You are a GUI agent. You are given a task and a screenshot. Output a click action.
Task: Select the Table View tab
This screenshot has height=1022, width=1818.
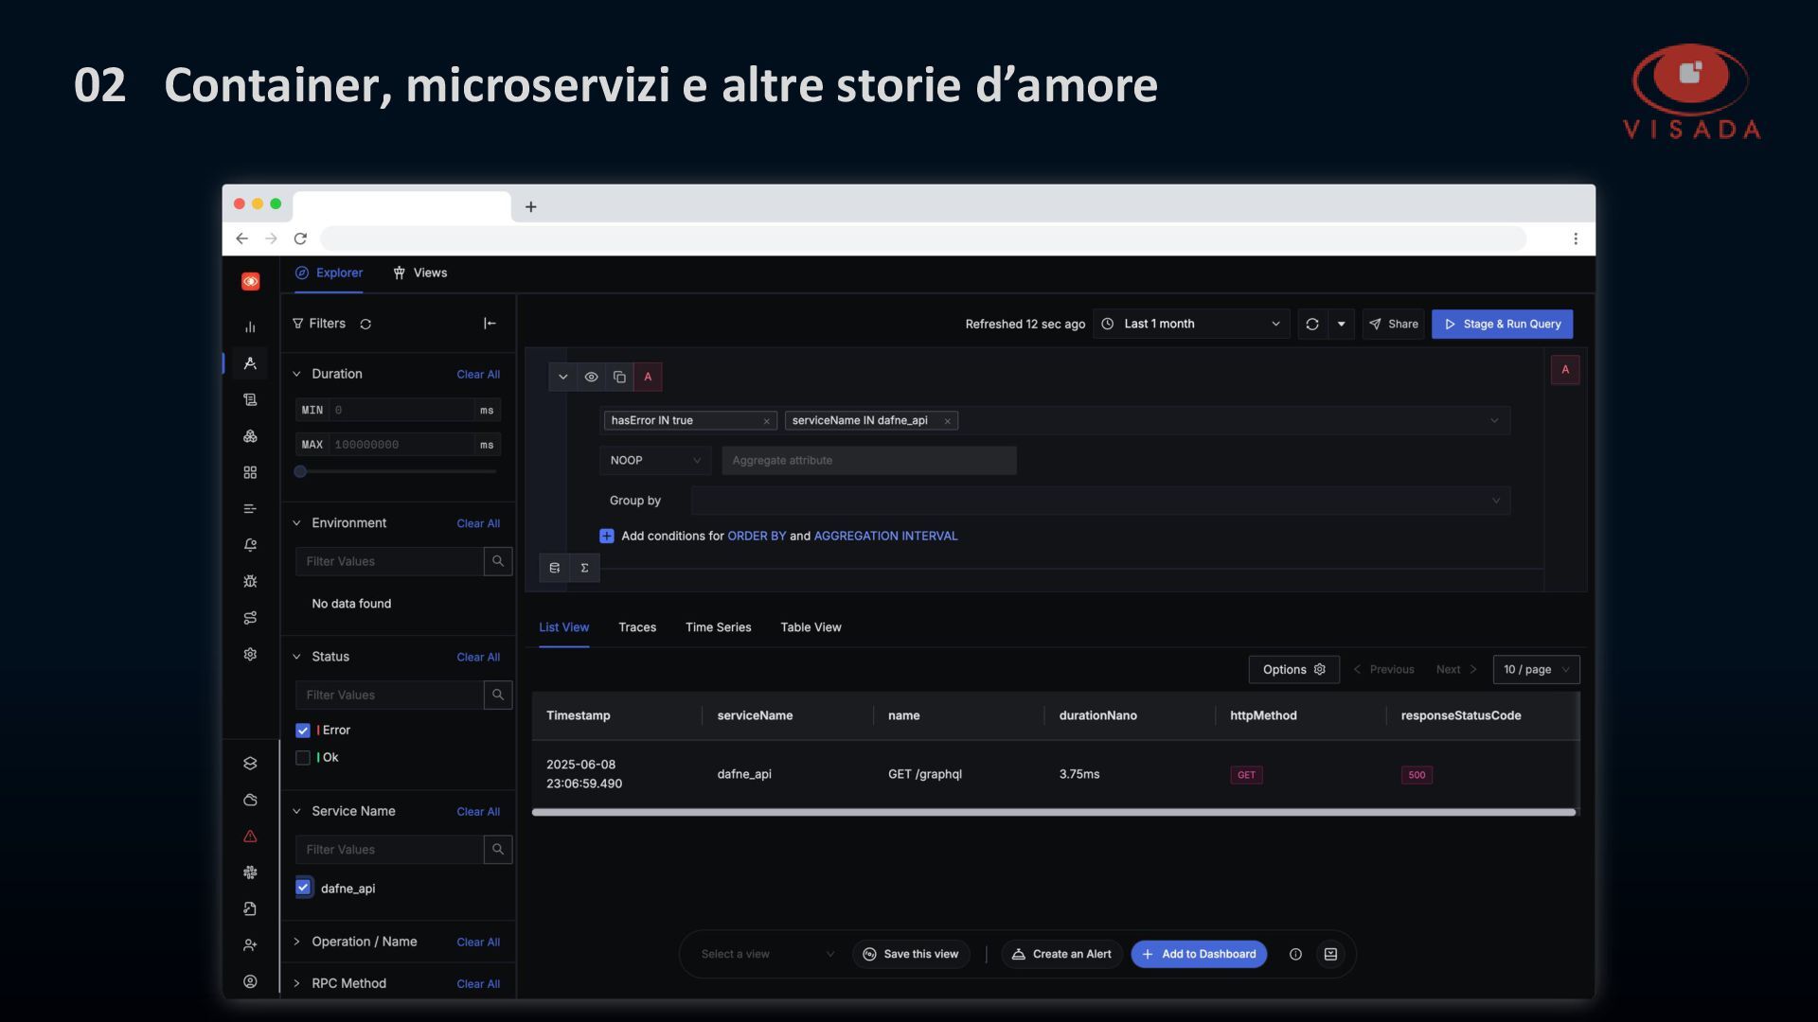tap(811, 627)
